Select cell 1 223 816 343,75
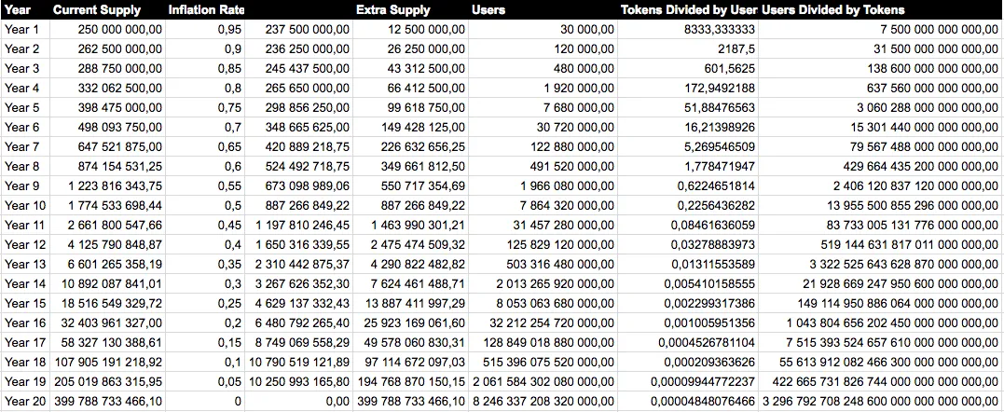The image size is (1004, 412). (x=107, y=186)
